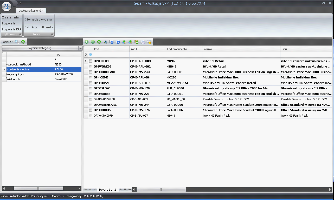Click the leftmost green plus icon in product toolbar
Screen dimensions: 334x200
click(x=87, y=42)
